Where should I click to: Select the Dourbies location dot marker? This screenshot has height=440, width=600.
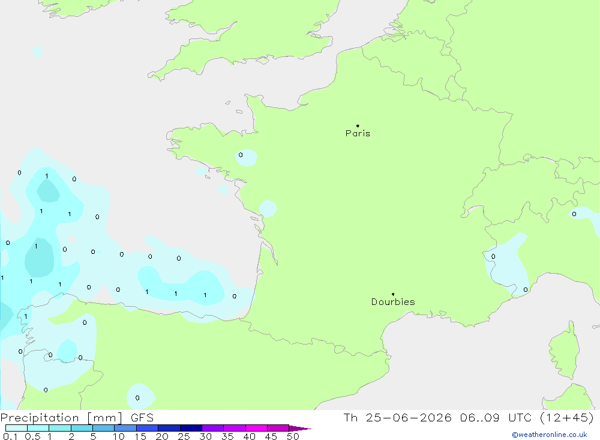tap(393, 294)
